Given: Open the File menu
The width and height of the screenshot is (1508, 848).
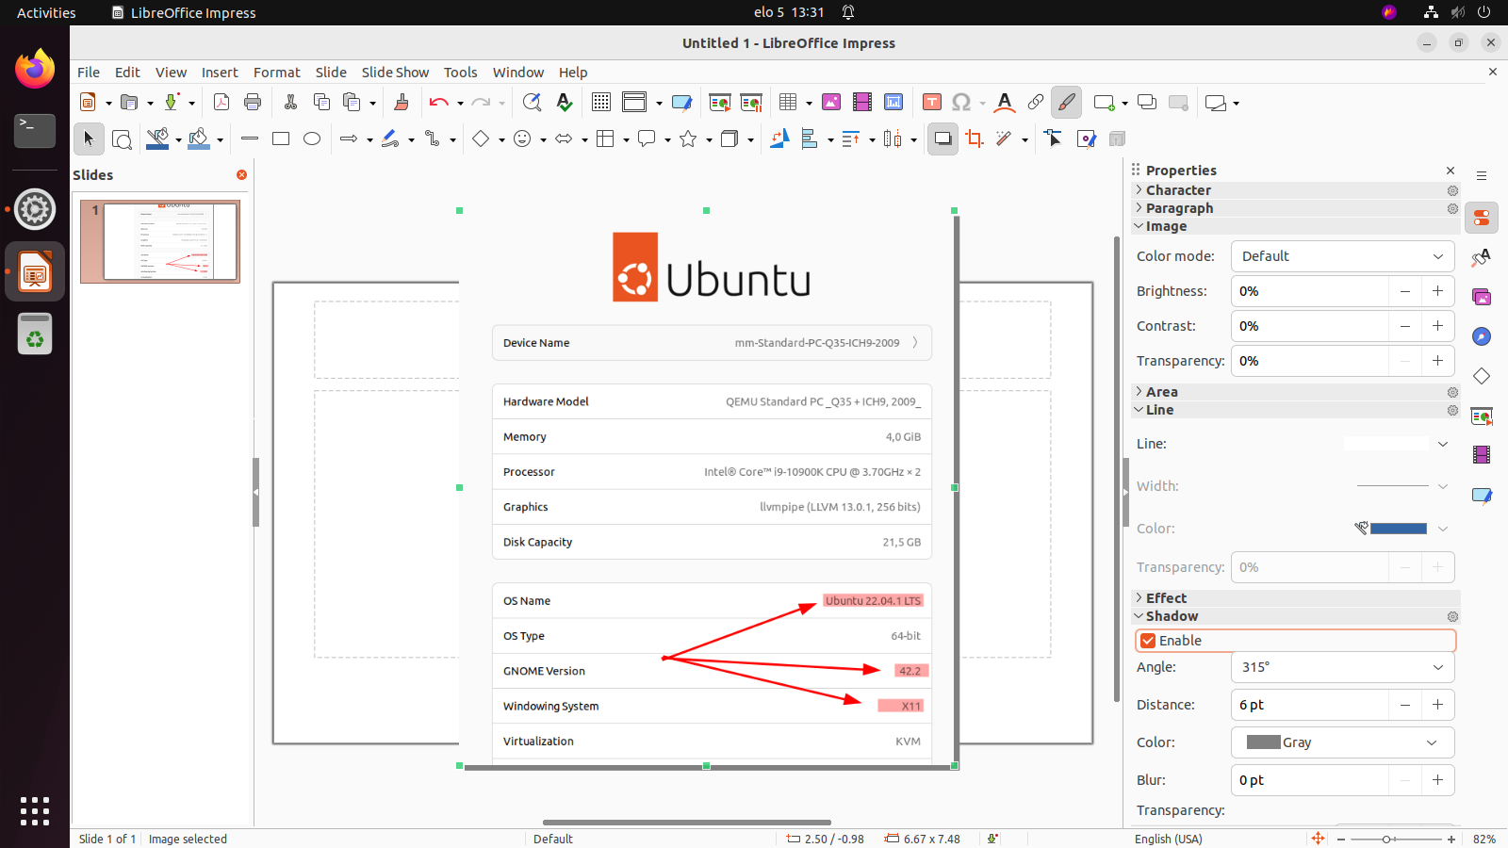Looking at the screenshot, I should point(89,73).
